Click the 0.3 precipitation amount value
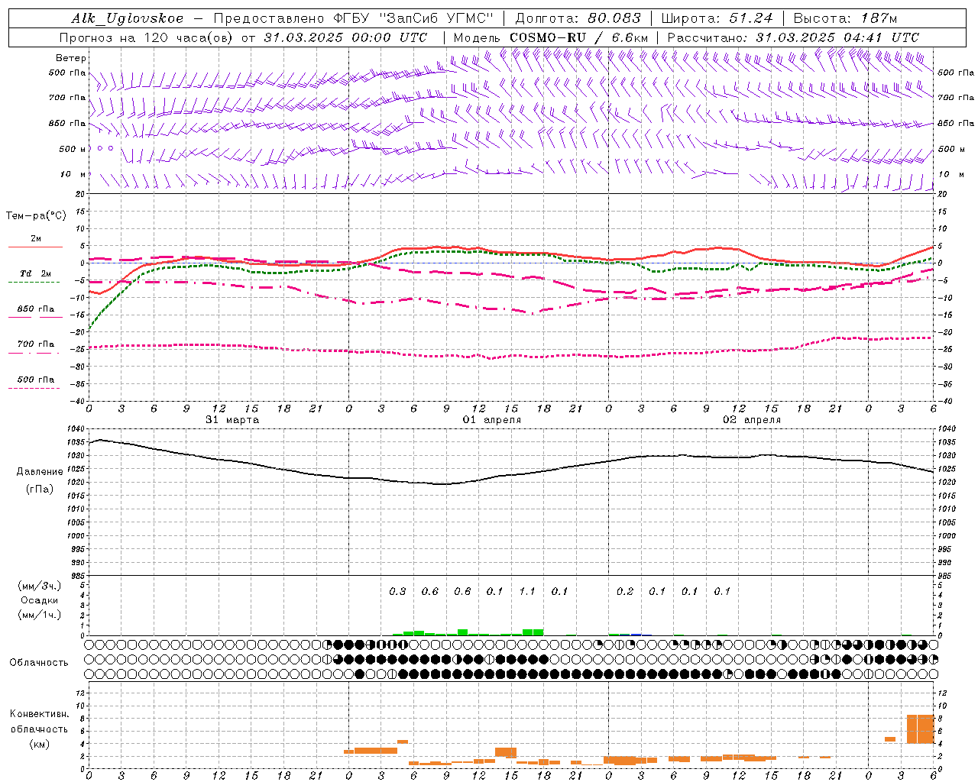Screen dimensions: 978x782 (397, 591)
